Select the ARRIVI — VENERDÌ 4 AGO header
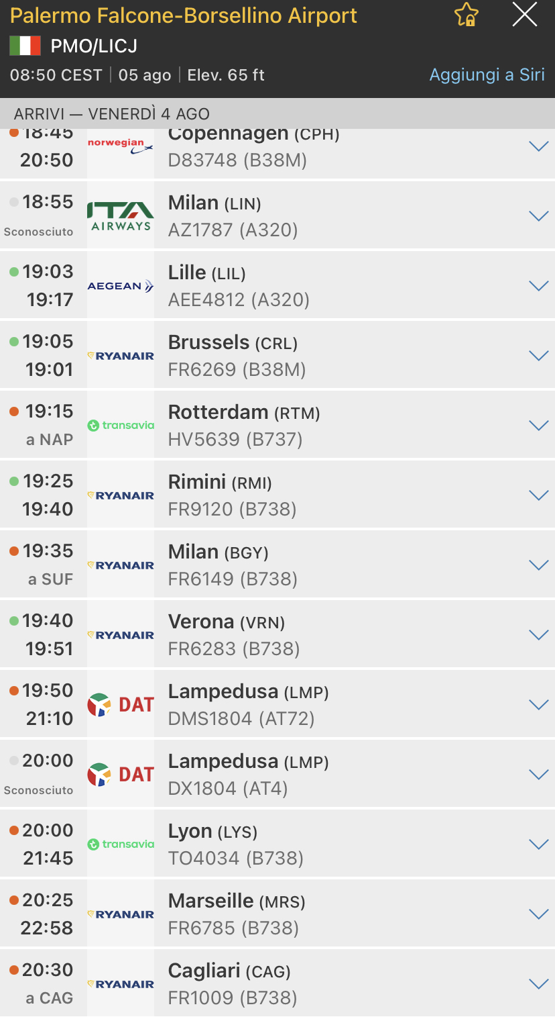 (x=112, y=114)
